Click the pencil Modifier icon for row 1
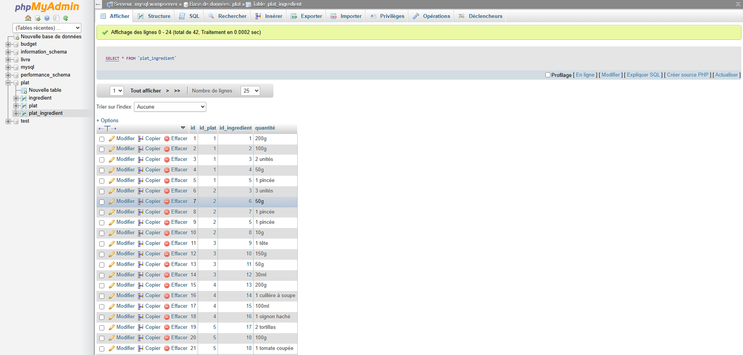The width and height of the screenshot is (743, 355). pyautogui.click(x=112, y=139)
